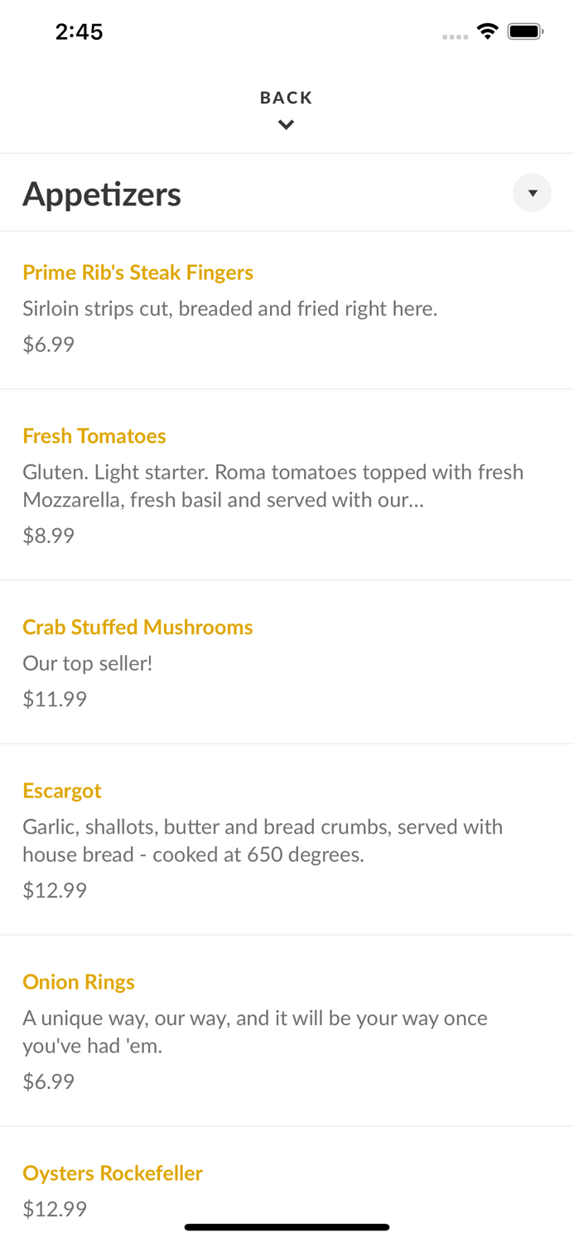Open the Fresh Tomatoes menu item
The height and width of the screenshot is (1242, 574).
(x=94, y=436)
